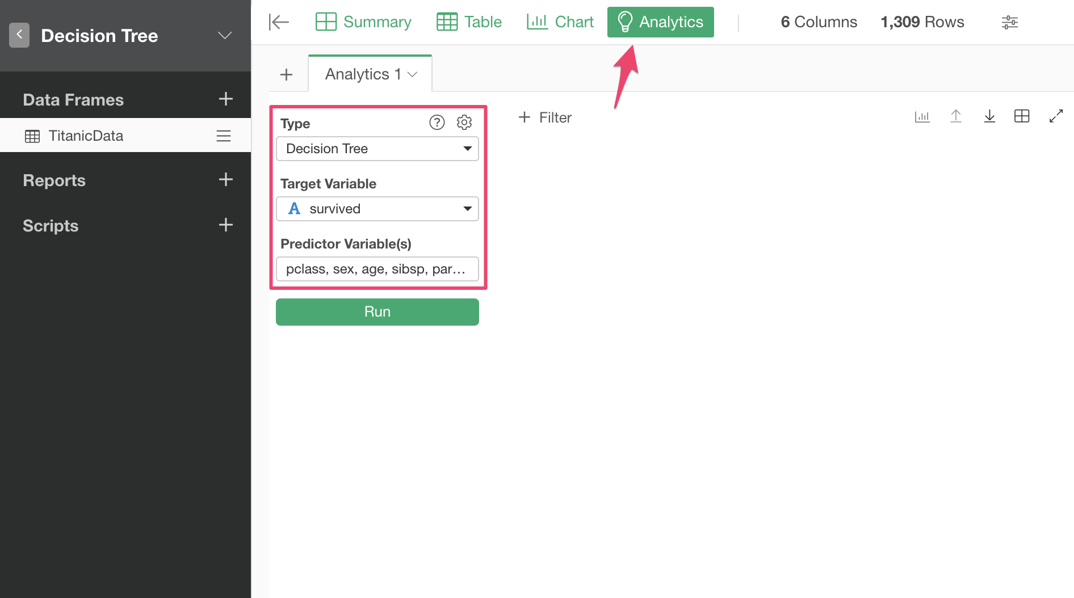Screen dimensions: 1074x598
Task: Select the TitanicData data frame
Action: (86, 136)
